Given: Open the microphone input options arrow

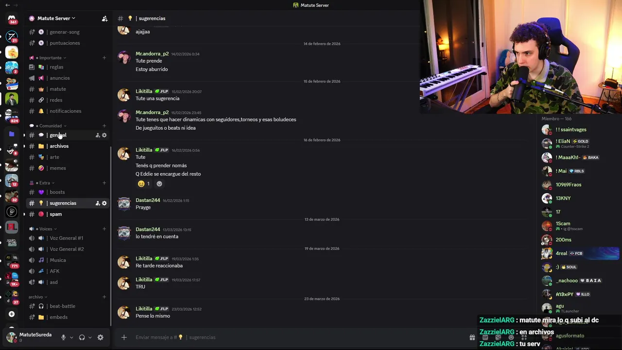Looking at the screenshot, I should pyautogui.click(x=71, y=337).
